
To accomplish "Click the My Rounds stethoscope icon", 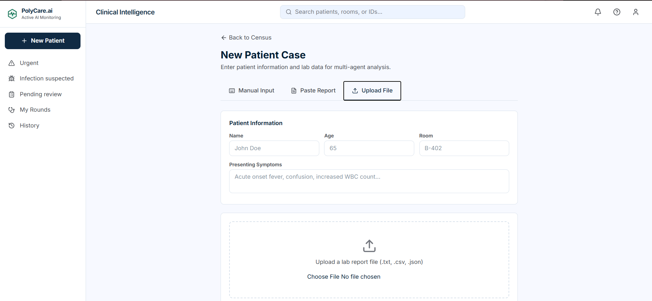I will click(12, 110).
